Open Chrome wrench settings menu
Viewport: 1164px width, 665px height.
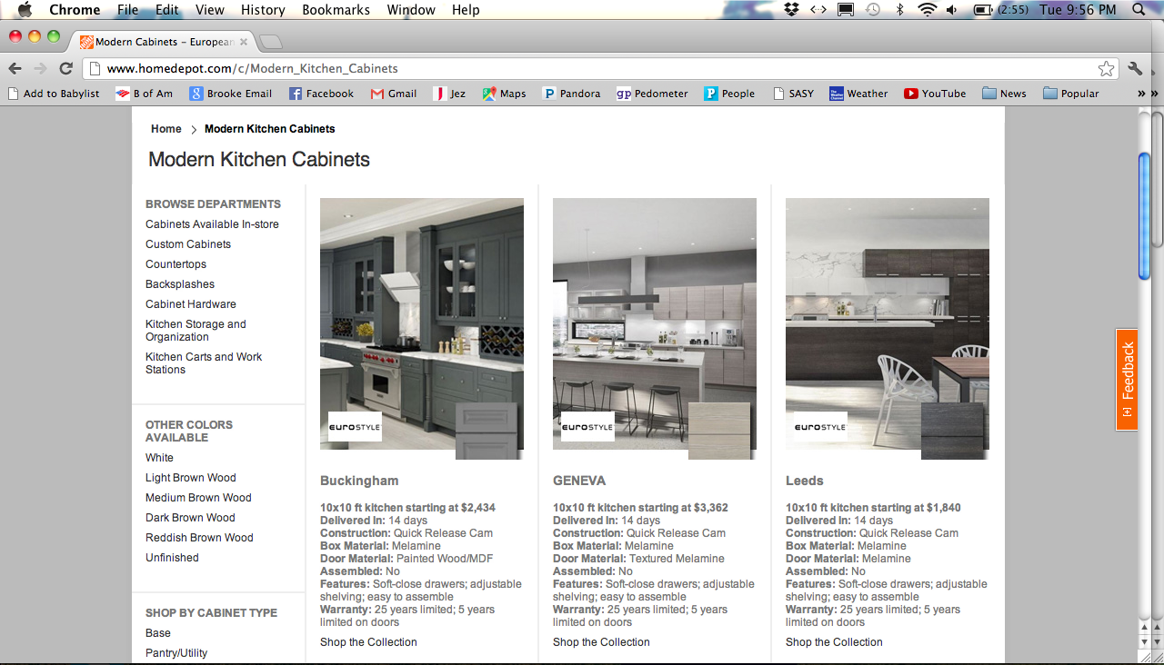(x=1135, y=69)
